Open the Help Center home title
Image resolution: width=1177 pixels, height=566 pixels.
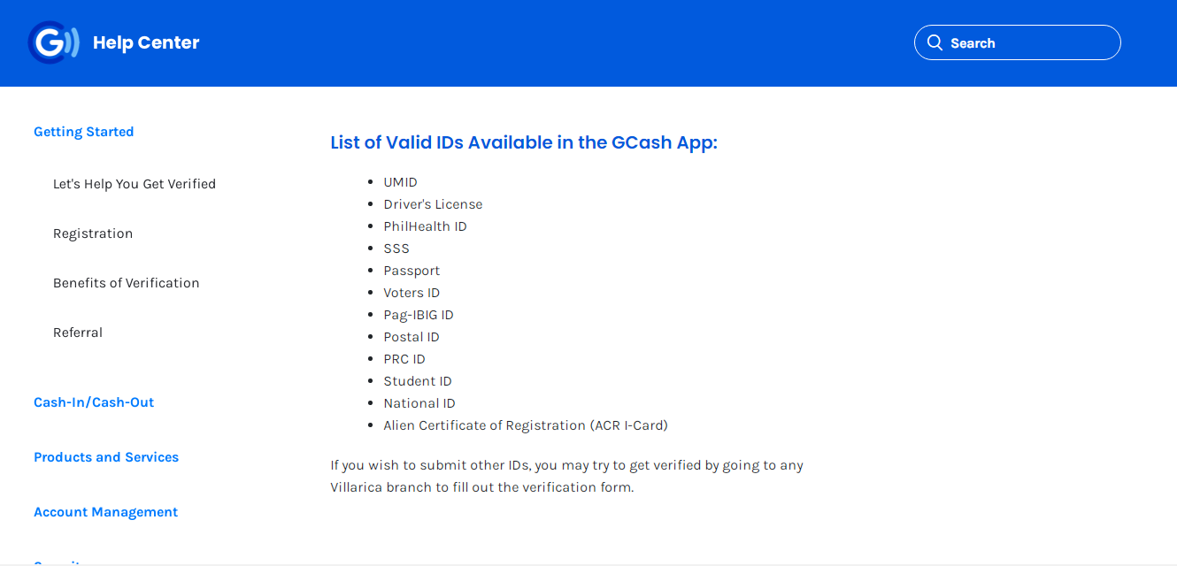coord(146,42)
